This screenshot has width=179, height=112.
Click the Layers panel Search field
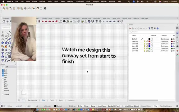pos(152,32)
